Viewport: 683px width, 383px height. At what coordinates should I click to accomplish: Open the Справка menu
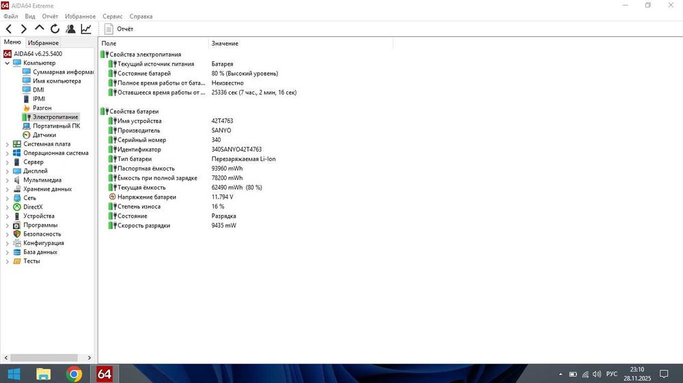pyautogui.click(x=141, y=16)
